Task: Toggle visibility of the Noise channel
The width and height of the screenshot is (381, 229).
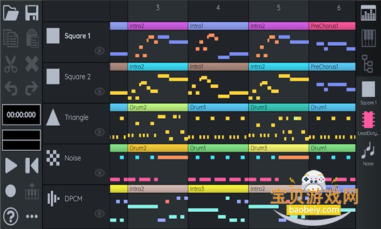Action: click(100, 172)
